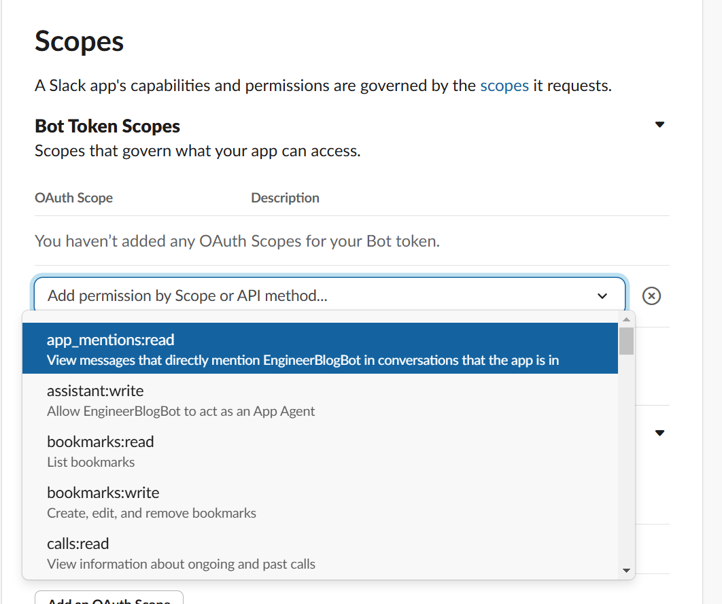Choose the calls:read scope option
Screen dimensions: 722x604
click(320, 552)
